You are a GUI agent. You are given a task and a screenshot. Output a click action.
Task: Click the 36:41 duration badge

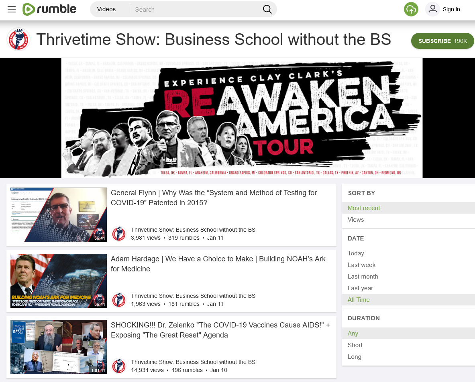pos(100,304)
